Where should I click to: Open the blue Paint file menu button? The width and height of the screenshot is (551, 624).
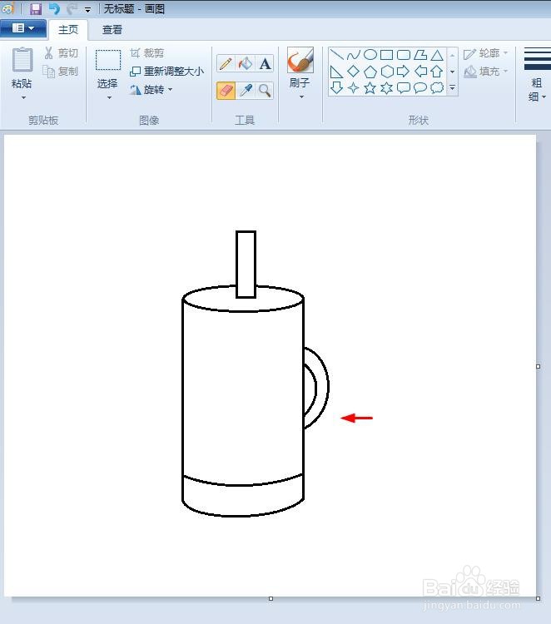tap(23, 28)
